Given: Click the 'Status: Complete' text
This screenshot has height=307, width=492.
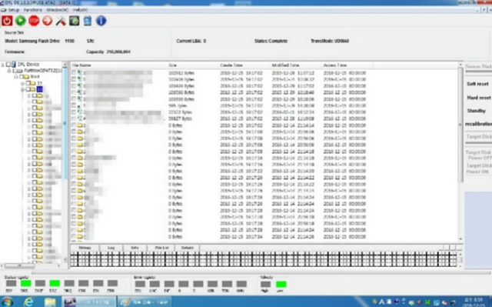Looking at the screenshot, I should 271,41.
